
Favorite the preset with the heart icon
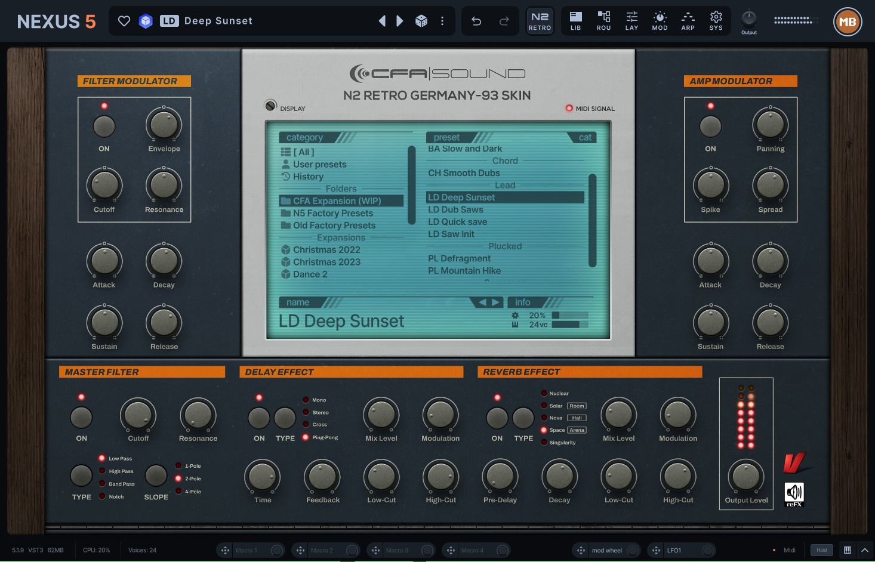124,21
